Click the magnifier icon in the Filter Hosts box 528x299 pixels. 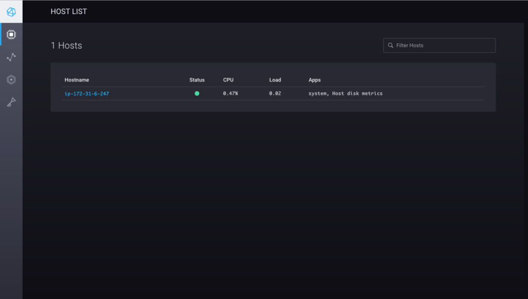click(390, 45)
